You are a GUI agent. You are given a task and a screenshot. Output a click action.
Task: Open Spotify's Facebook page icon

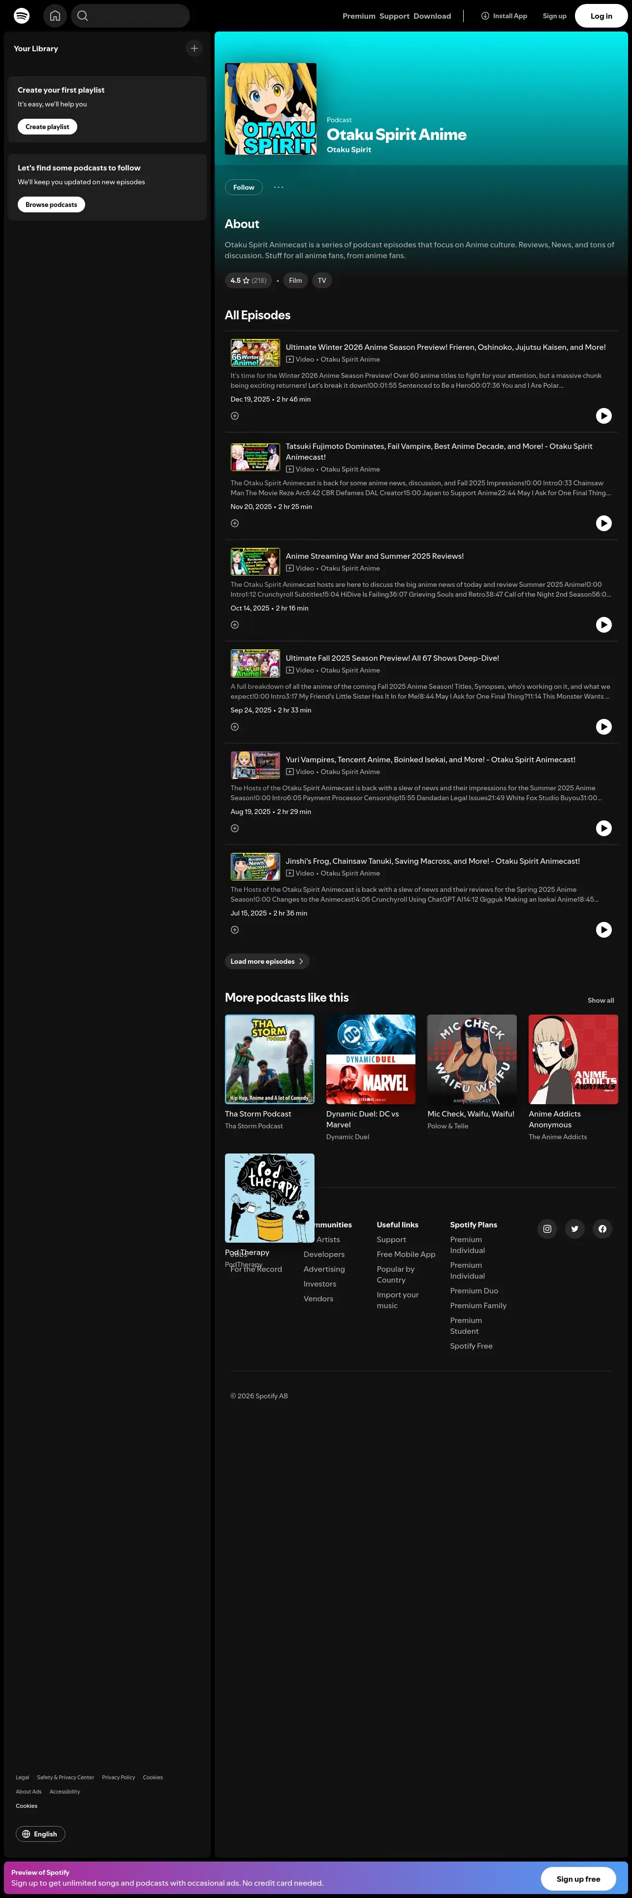point(602,1228)
